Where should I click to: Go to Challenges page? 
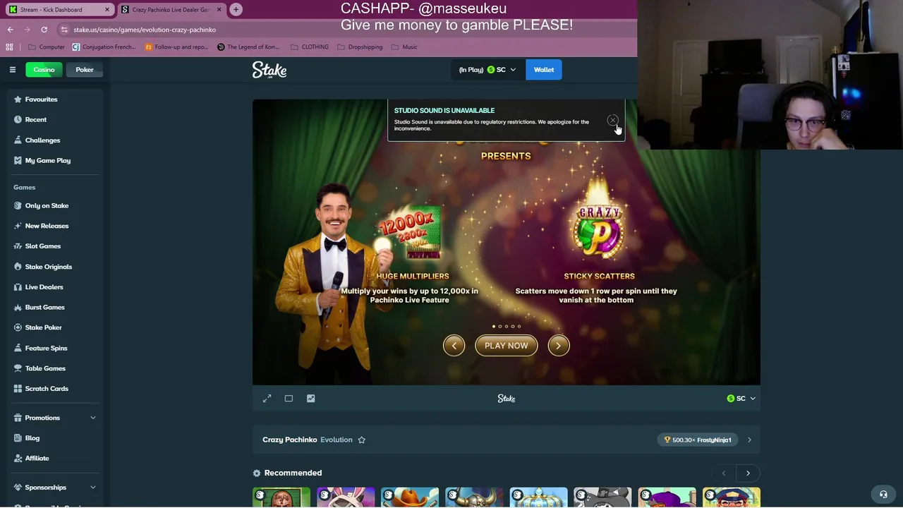click(x=42, y=140)
